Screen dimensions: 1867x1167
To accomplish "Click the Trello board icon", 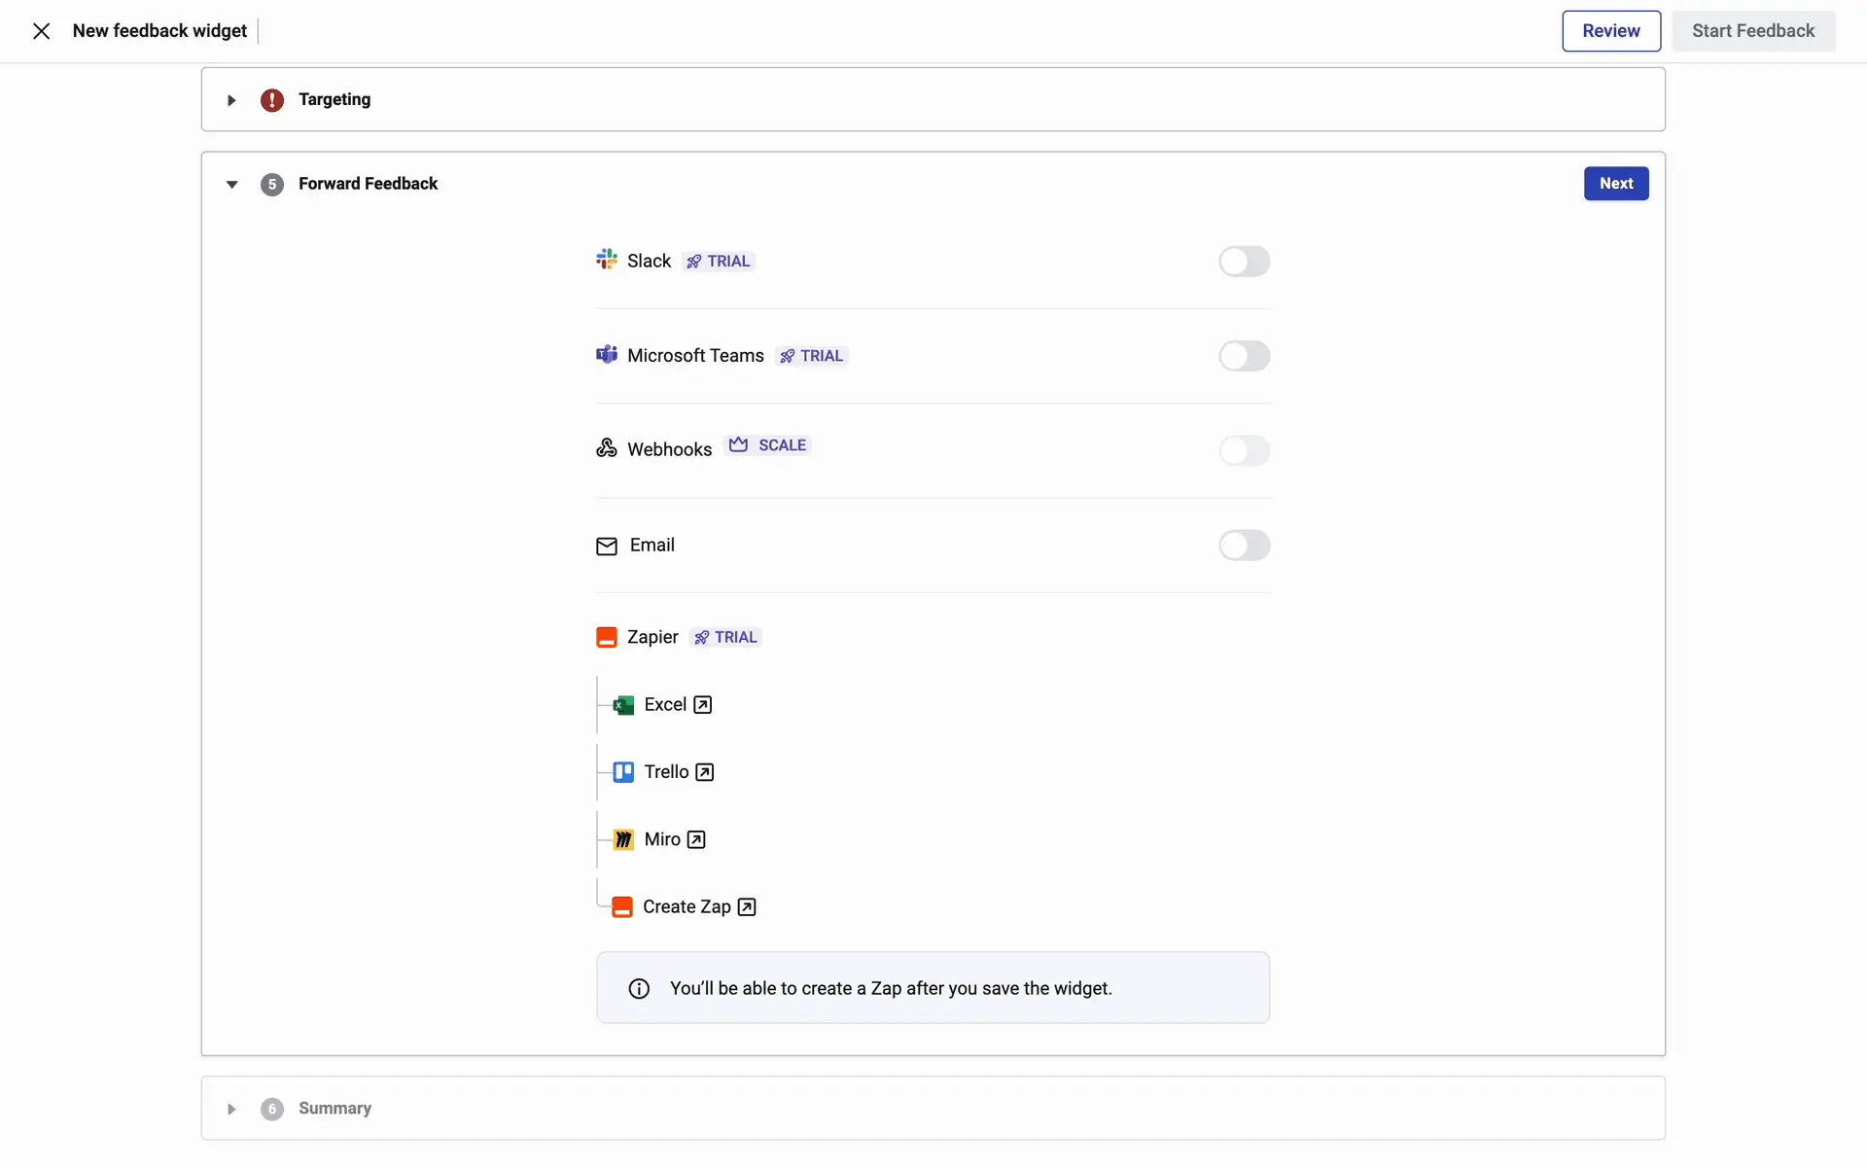I will (623, 772).
